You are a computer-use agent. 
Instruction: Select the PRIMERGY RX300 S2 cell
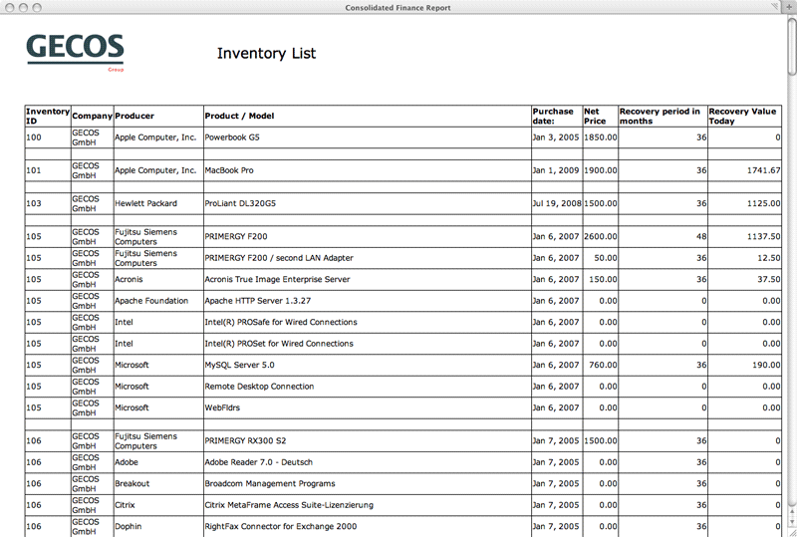tap(368, 441)
